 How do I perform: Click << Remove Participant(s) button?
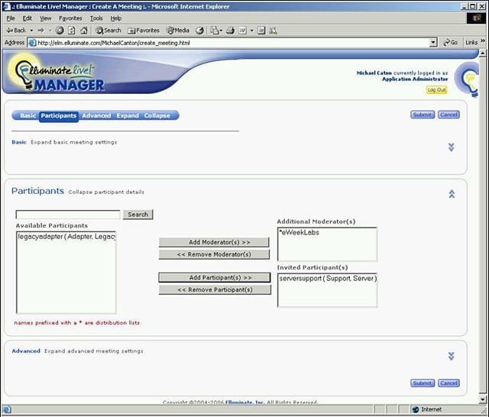tap(215, 290)
